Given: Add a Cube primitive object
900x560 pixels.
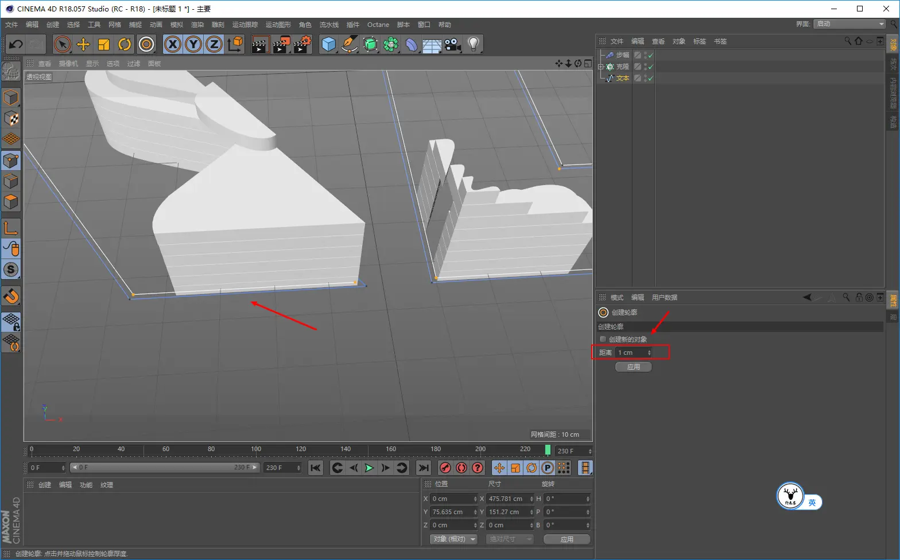Looking at the screenshot, I should (x=328, y=44).
